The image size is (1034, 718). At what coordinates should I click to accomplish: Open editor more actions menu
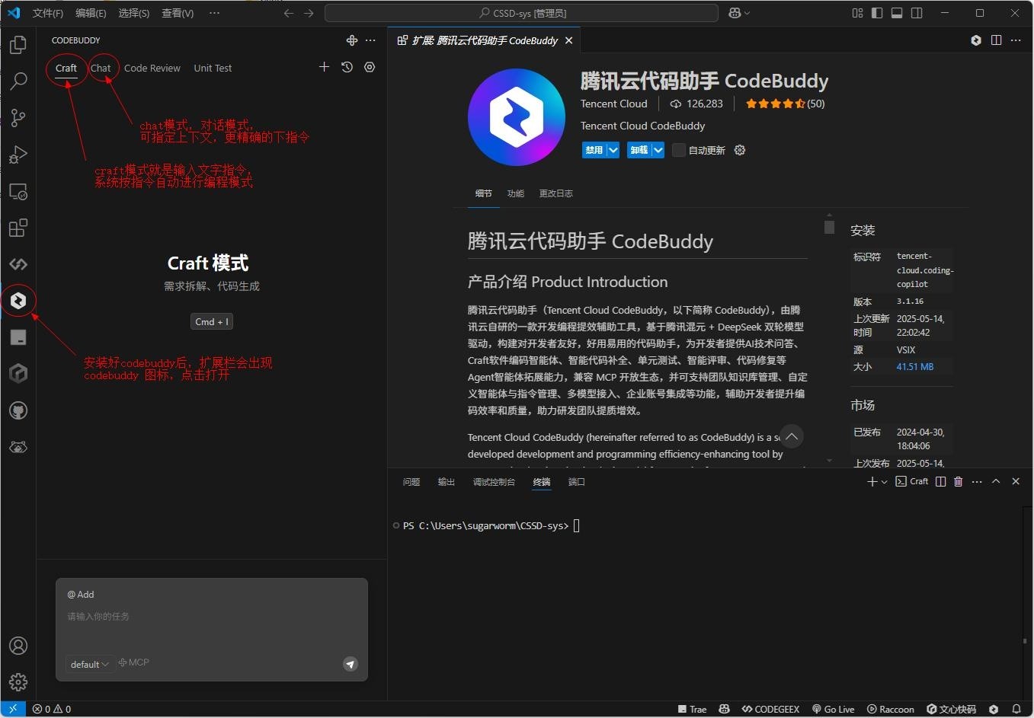pos(1016,40)
